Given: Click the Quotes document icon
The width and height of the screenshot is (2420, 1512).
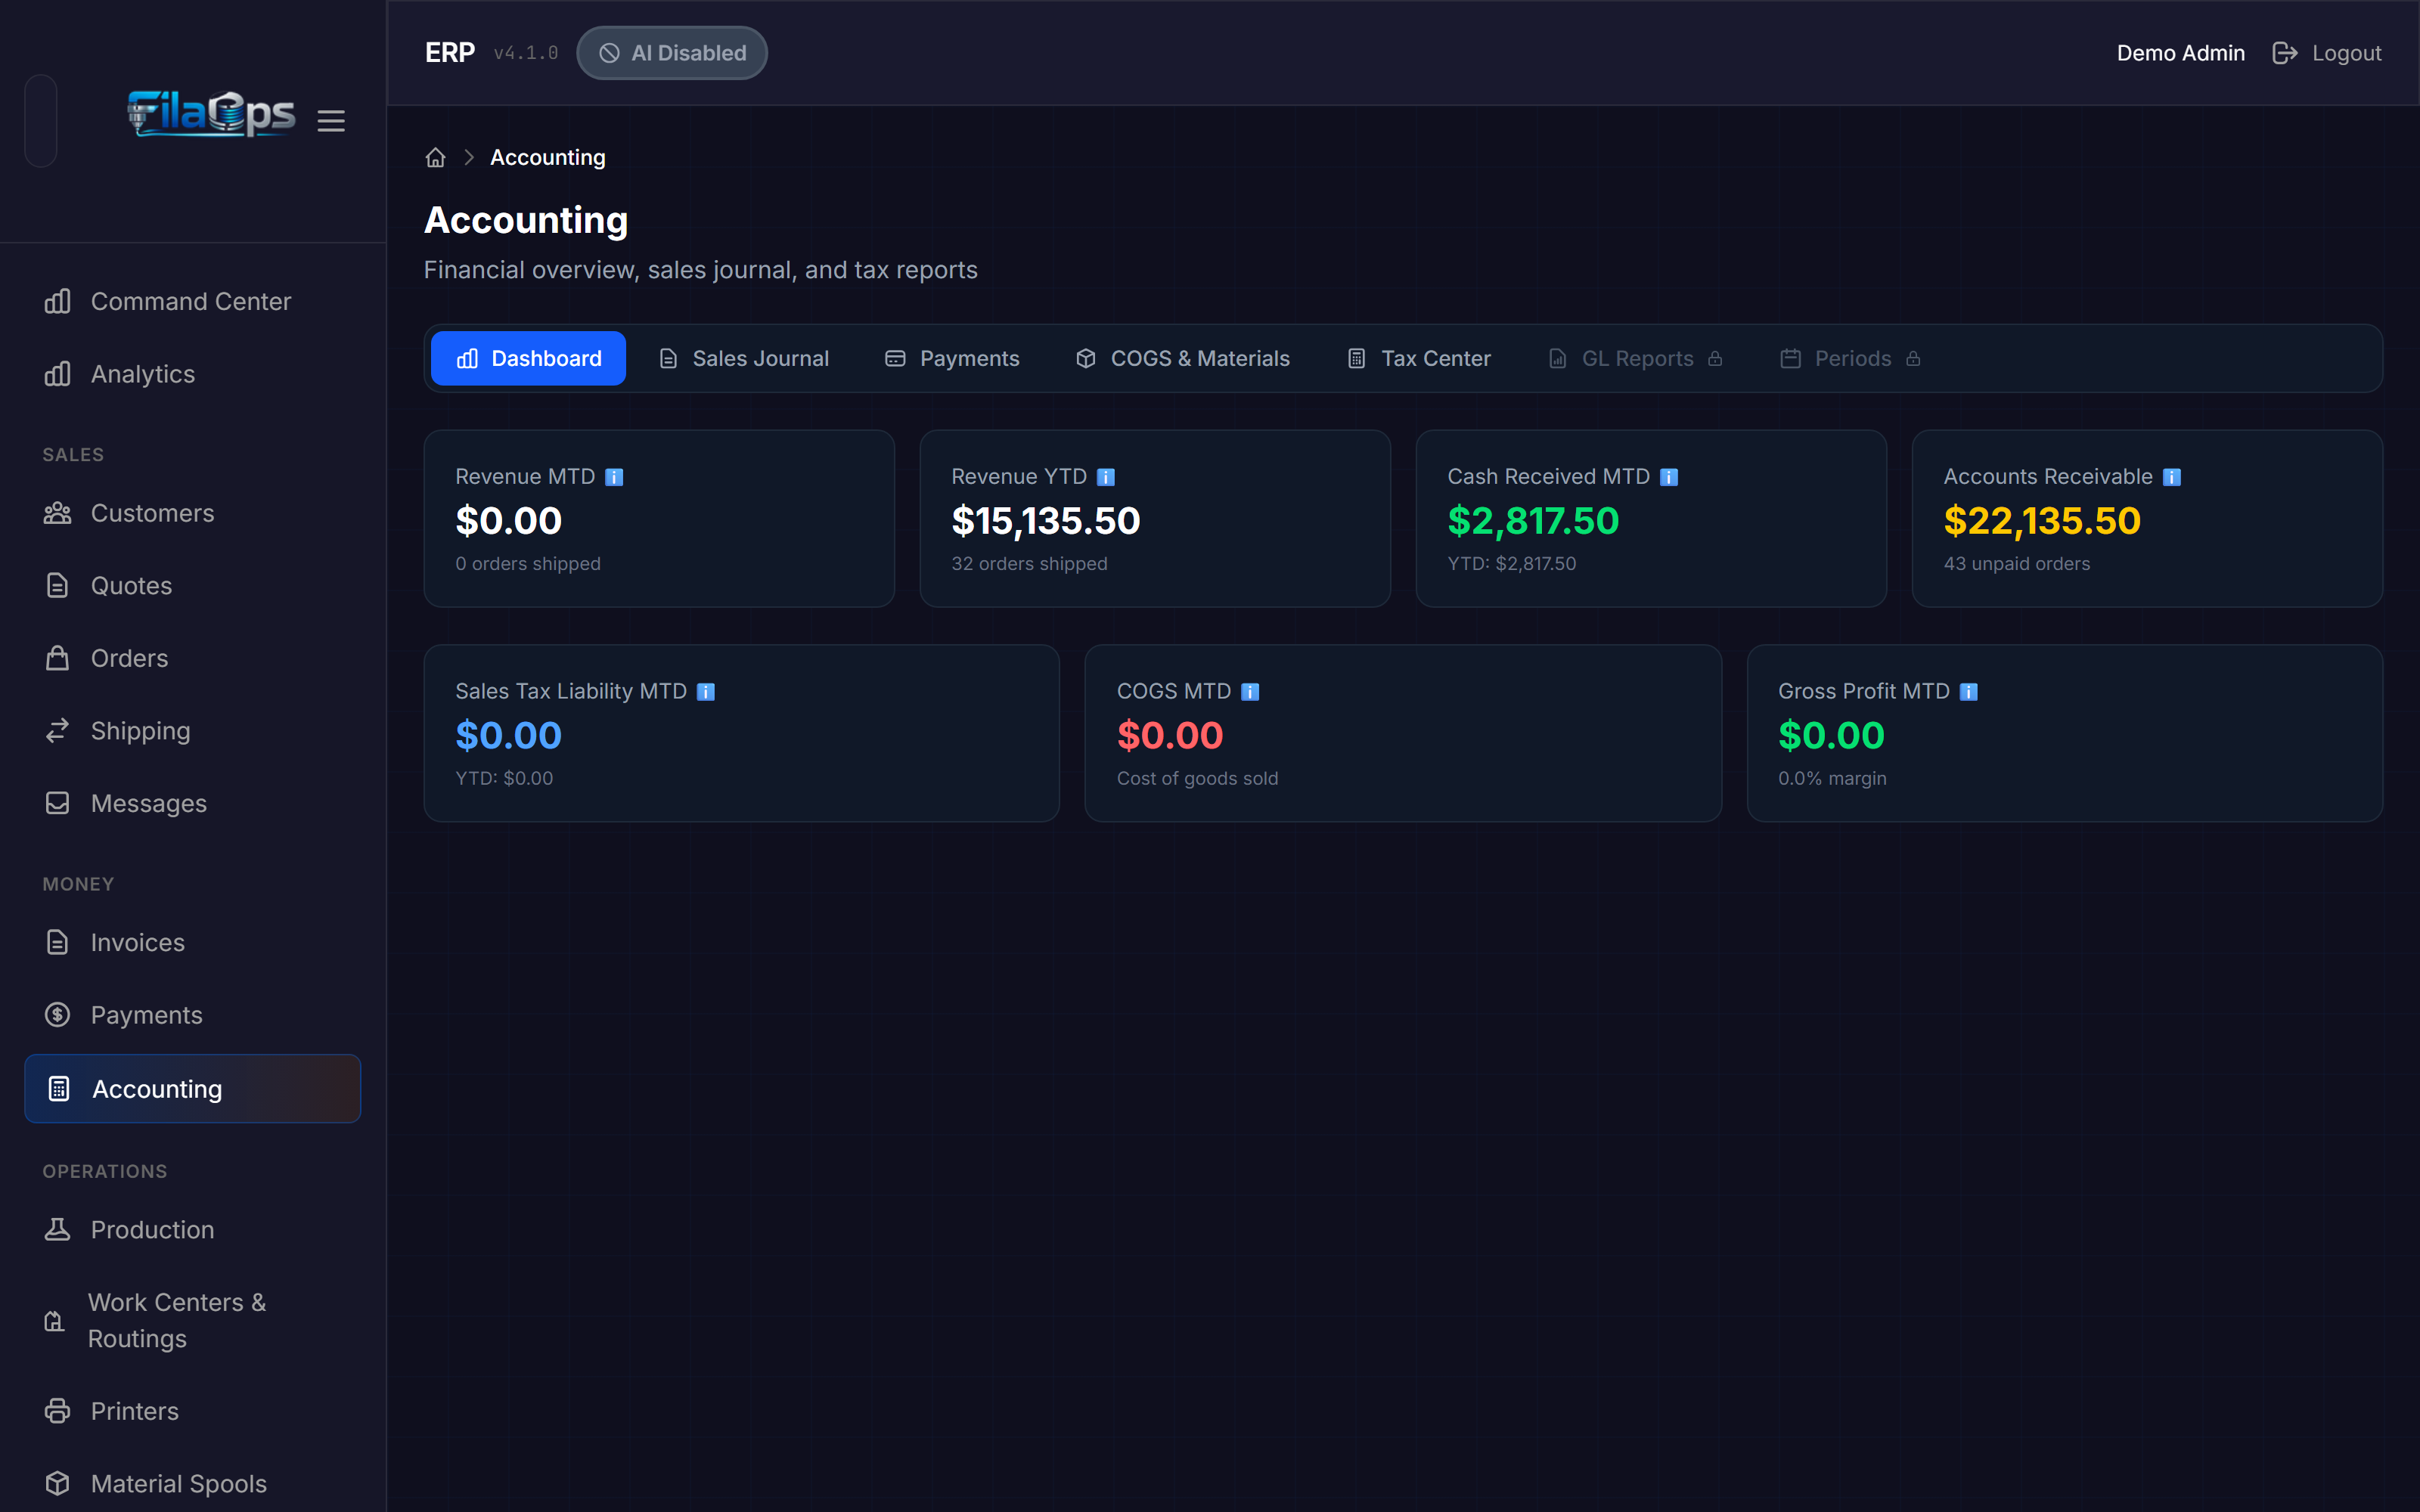Looking at the screenshot, I should pos(58,586).
